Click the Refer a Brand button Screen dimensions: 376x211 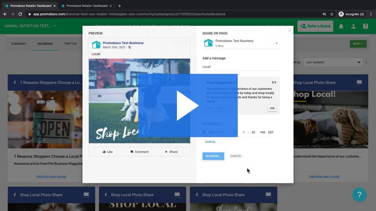pos(315,26)
